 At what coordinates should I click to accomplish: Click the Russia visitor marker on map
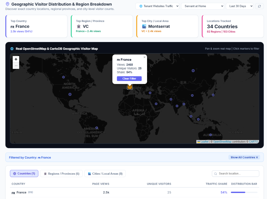click(193, 70)
